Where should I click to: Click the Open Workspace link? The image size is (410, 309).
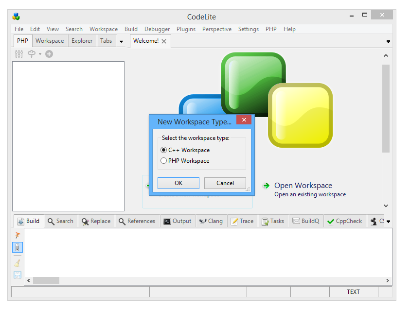point(303,186)
